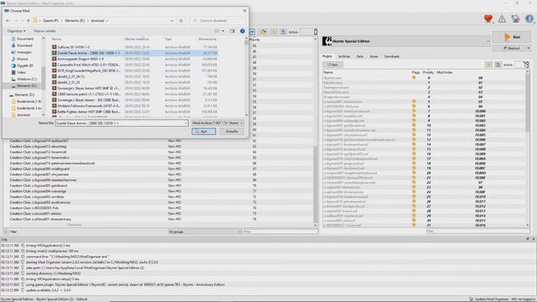
Task: Expand the address bar history dropdown
Action: 172,21
